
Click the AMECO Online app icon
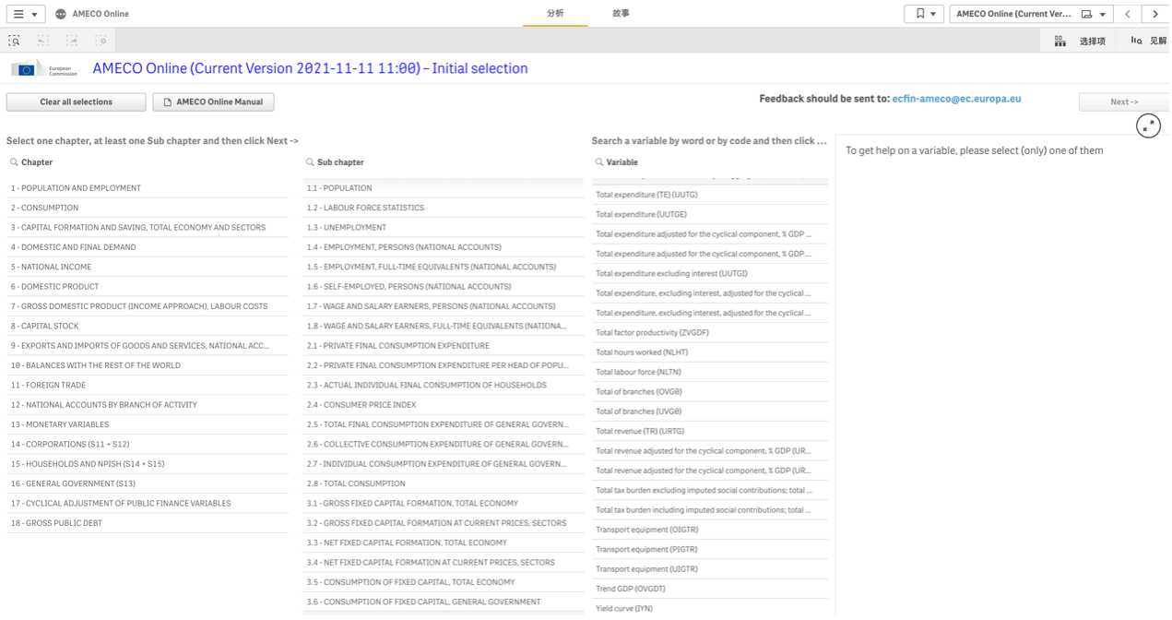61,14
